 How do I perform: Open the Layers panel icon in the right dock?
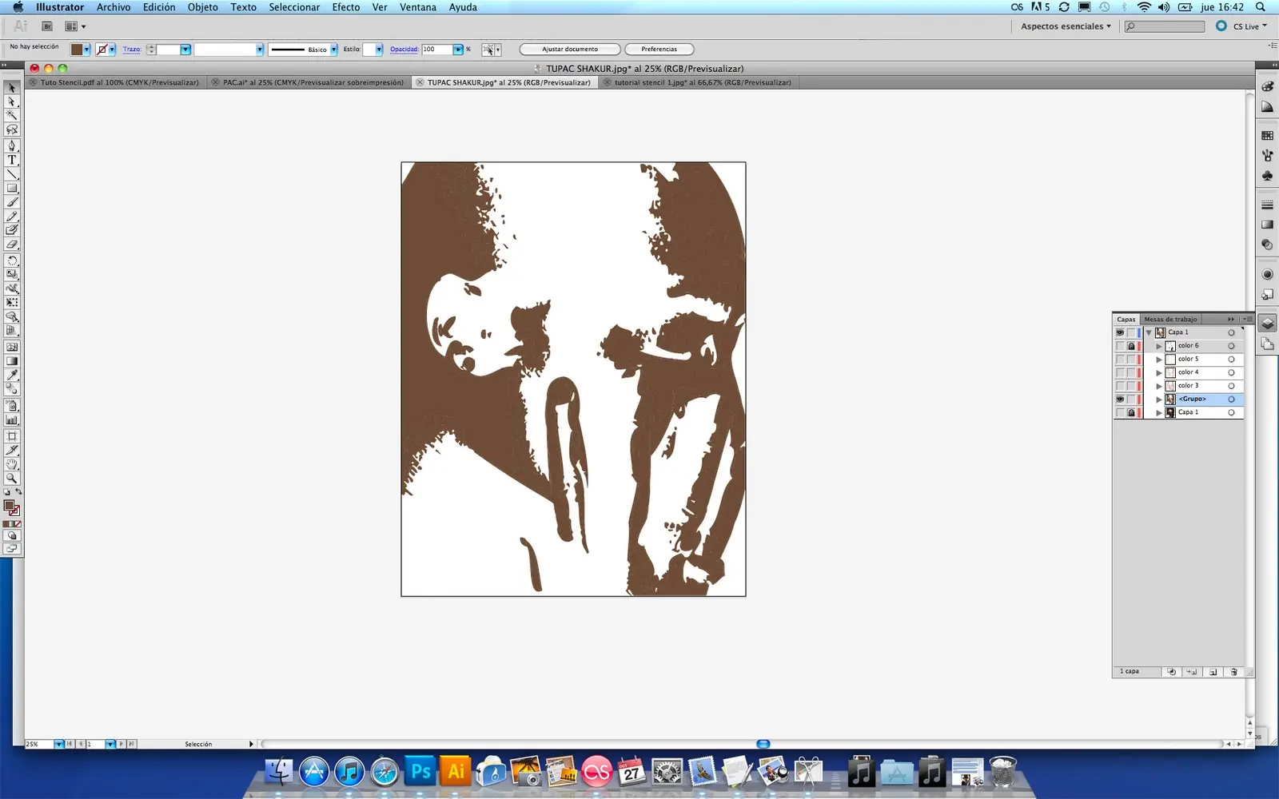[x=1267, y=324]
